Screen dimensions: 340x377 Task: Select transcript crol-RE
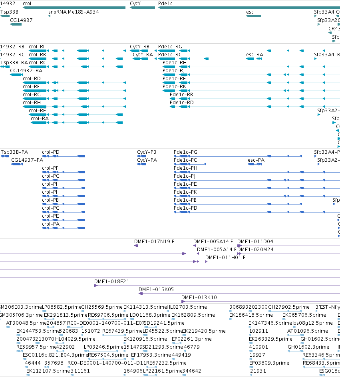pyautogui.click(x=76, y=115)
